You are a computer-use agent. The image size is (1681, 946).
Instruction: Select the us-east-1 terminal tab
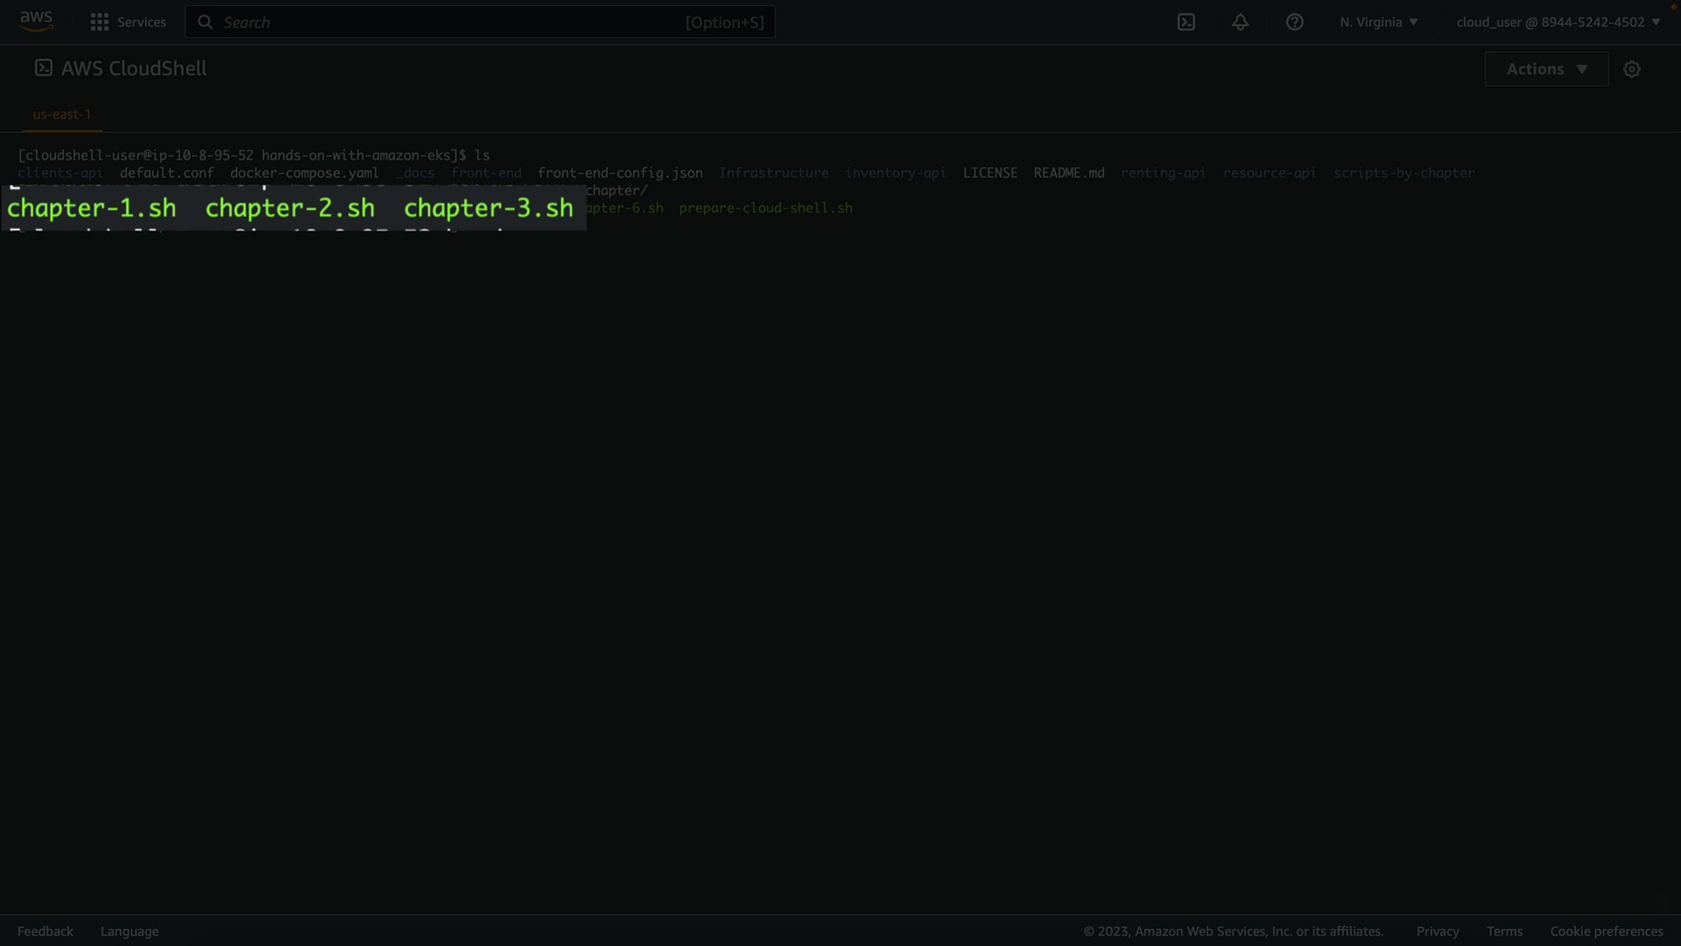click(62, 114)
